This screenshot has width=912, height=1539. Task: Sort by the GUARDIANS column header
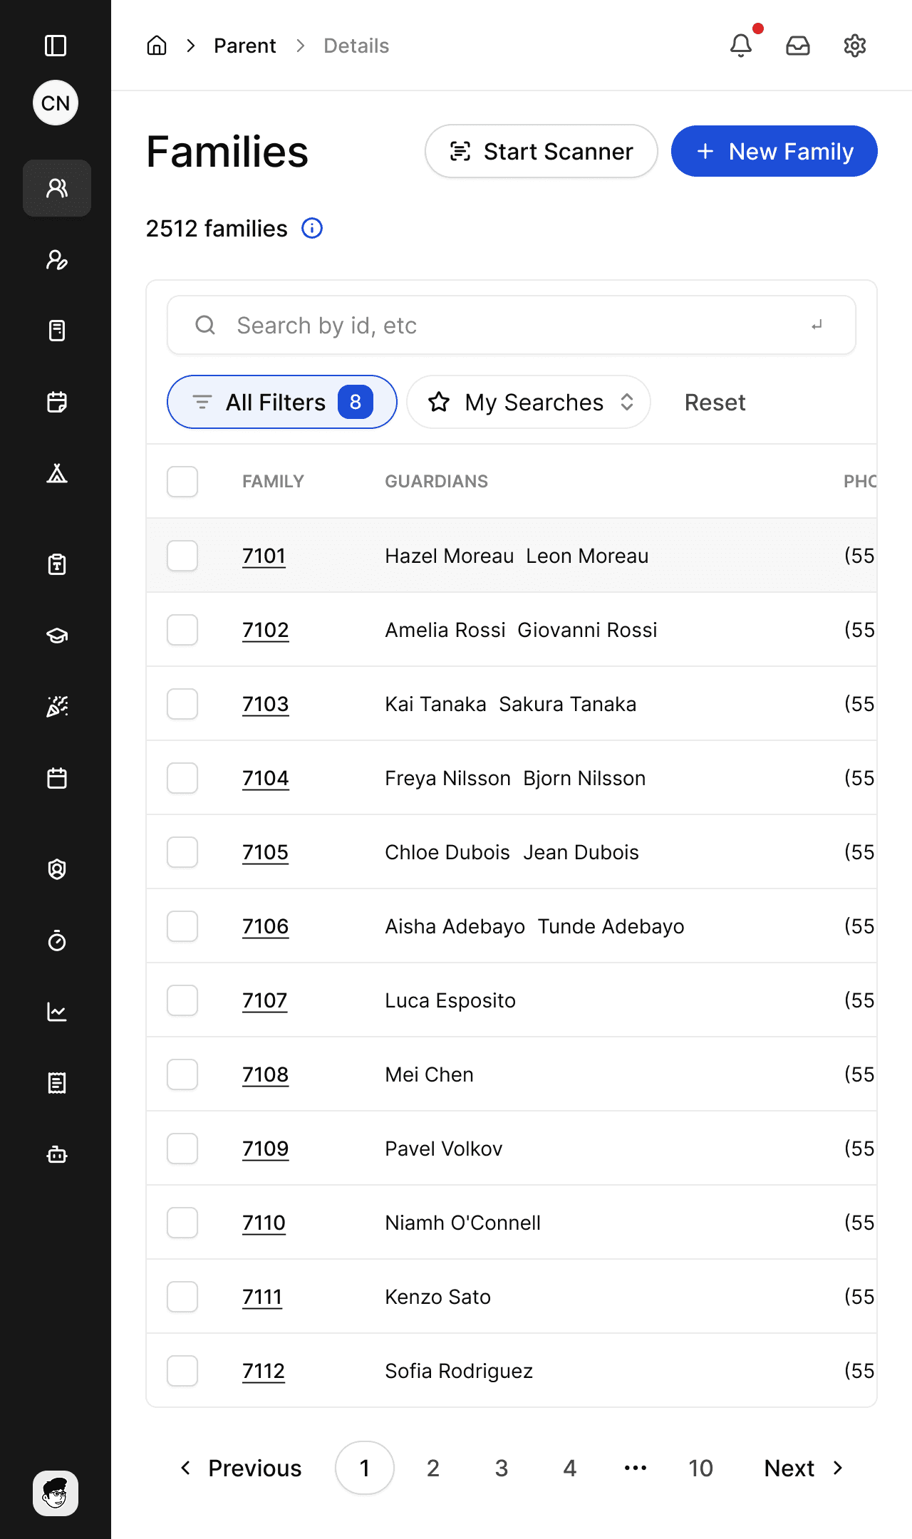click(437, 482)
